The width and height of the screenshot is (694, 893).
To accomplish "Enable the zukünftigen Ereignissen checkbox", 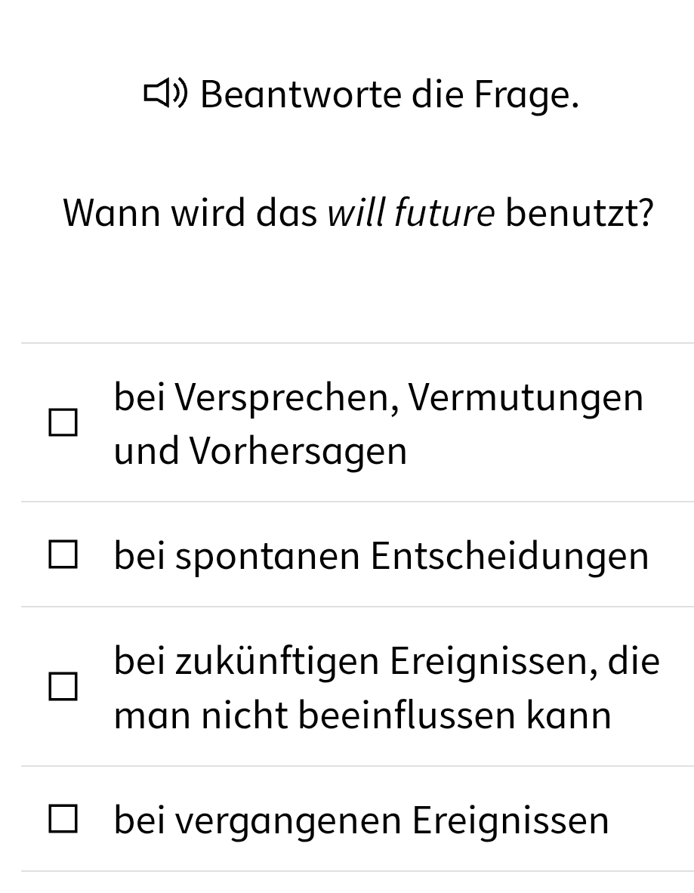I will [x=63, y=687].
